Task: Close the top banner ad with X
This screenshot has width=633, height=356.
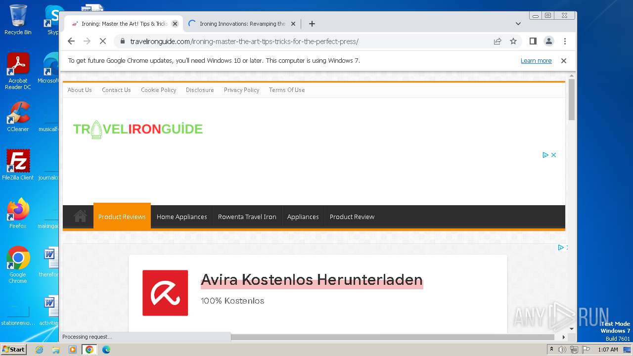Action: 553,155
